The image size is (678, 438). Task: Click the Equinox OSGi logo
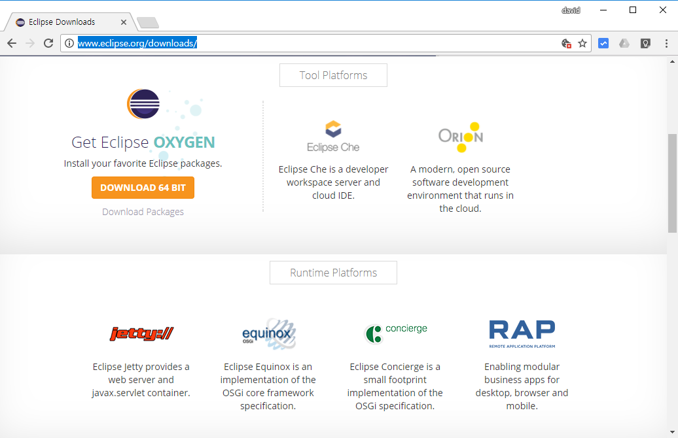[268, 334]
